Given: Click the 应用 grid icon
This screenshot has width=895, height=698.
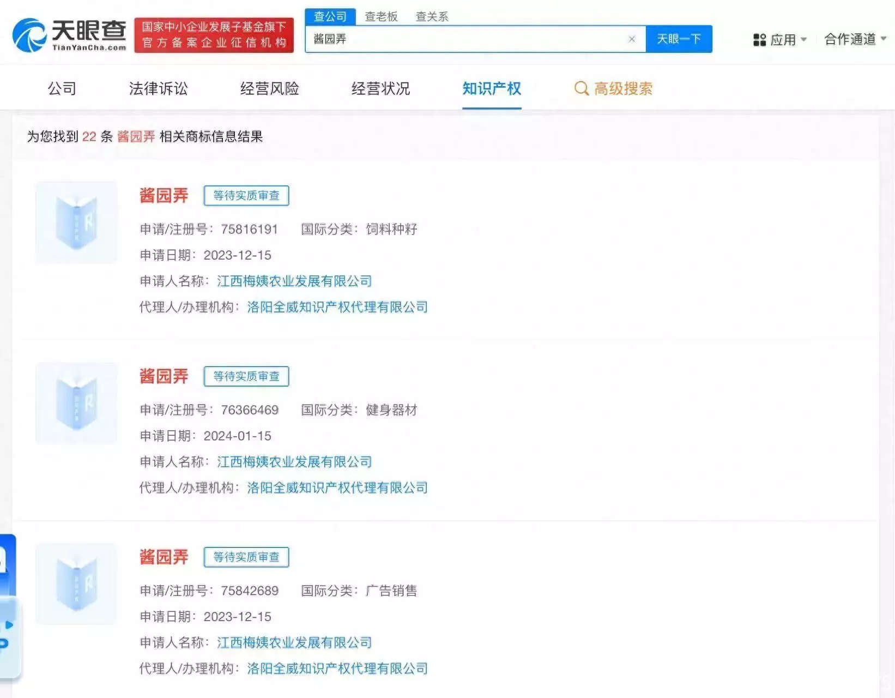Looking at the screenshot, I should pyautogui.click(x=759, y=40).
